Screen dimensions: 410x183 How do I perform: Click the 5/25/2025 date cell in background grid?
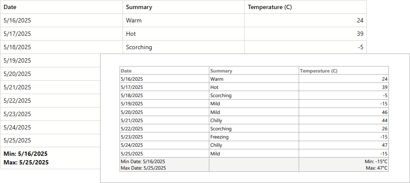[17, 140]
